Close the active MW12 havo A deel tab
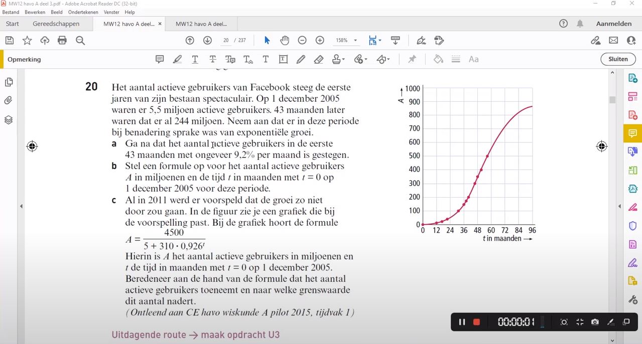 pyautogui.click(x=160, y=24)
